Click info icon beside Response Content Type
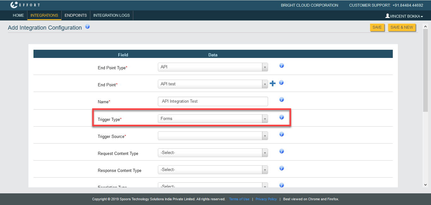The image size is (431, 205). pos(282,168)
